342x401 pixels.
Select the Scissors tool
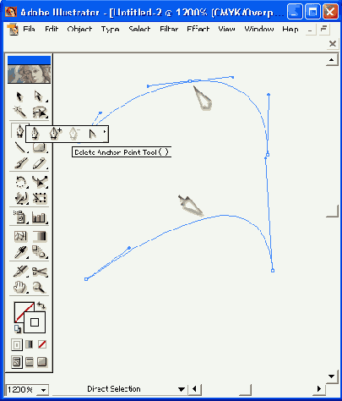click(40, 272)
